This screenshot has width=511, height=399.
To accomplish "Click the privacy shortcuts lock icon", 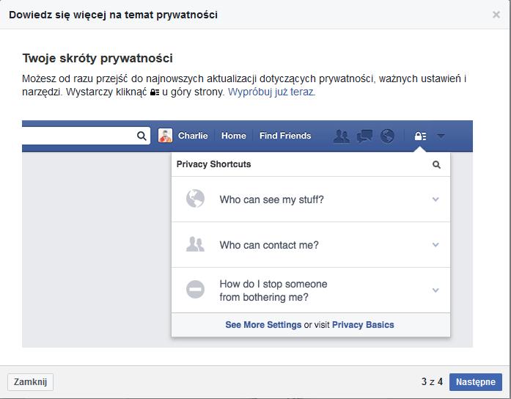I will [x=420, y=136].
